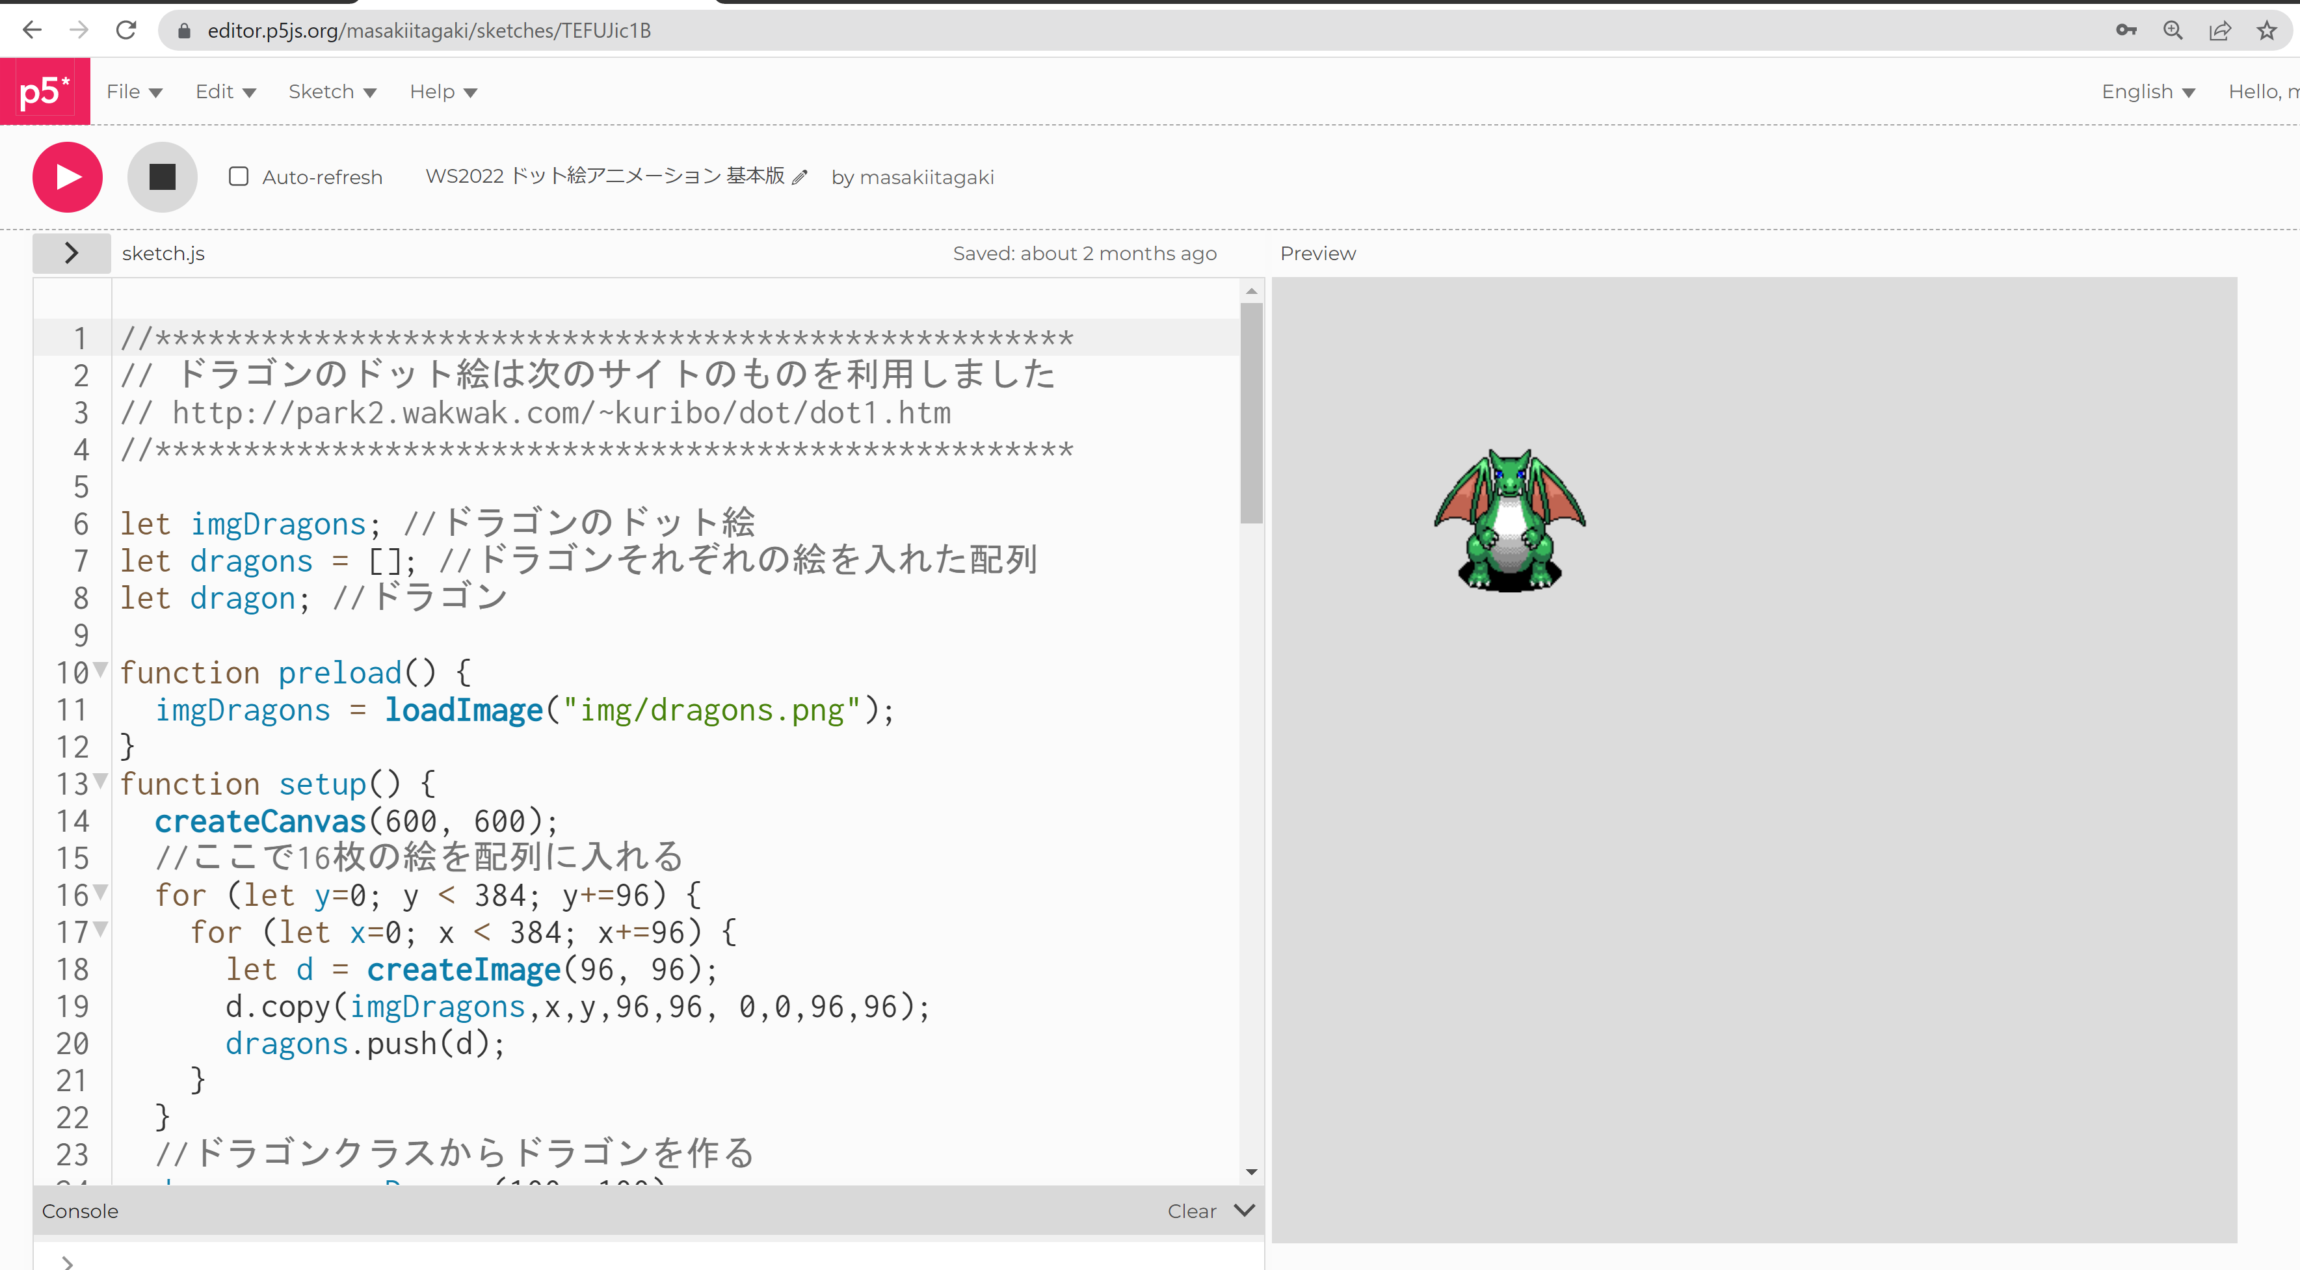The height and width of the screenshot is (1270, 2300).
Task: Click the password key icon
Action: [x=2126, y=31]
